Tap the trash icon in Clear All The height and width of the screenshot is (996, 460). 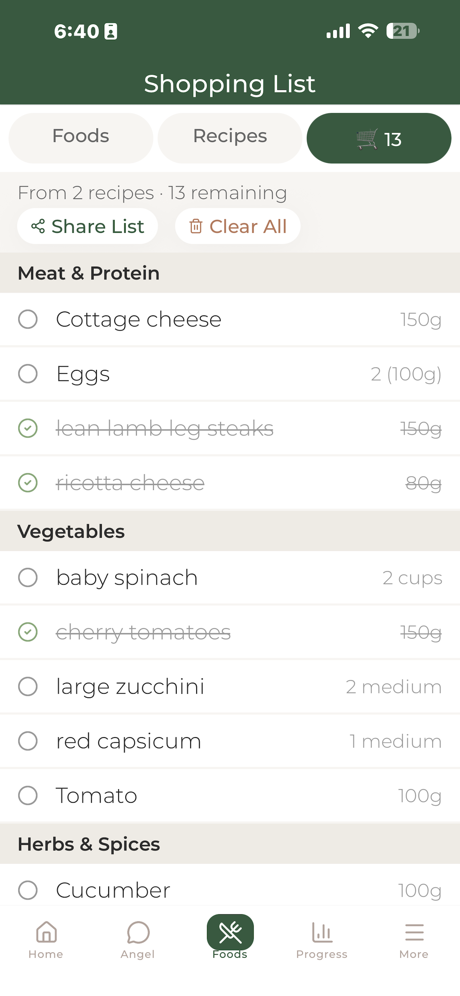[196, 226]
